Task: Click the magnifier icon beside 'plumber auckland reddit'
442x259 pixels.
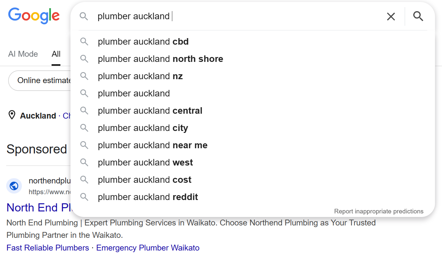Action: [84, 197]
